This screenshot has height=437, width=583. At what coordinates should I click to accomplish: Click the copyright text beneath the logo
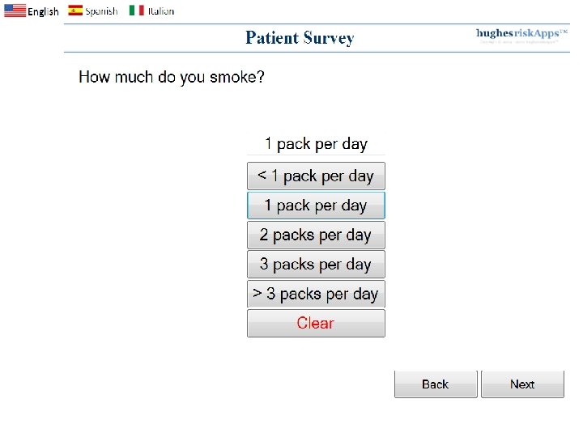point(521,43)
